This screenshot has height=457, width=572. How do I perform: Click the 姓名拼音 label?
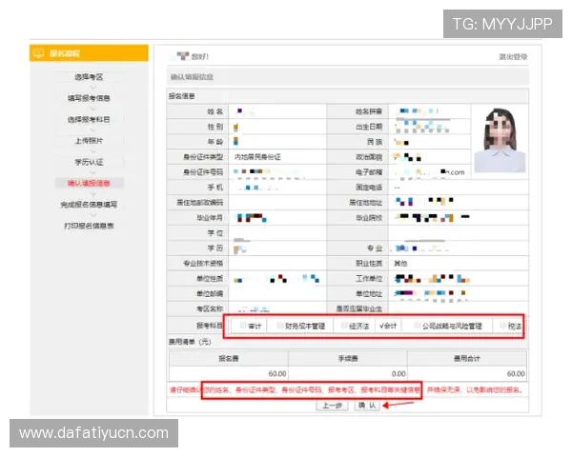[369, 111]
